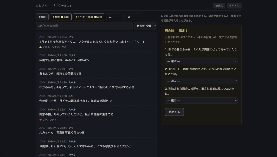The image size is (277, 157).
Task: Click the text ルカちゃん!! 写真!! 写真ください!!
Action: point(61,133)
